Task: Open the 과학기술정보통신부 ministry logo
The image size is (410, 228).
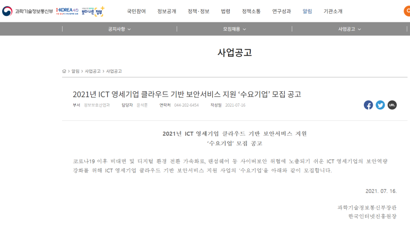Action: pos(28,11)
